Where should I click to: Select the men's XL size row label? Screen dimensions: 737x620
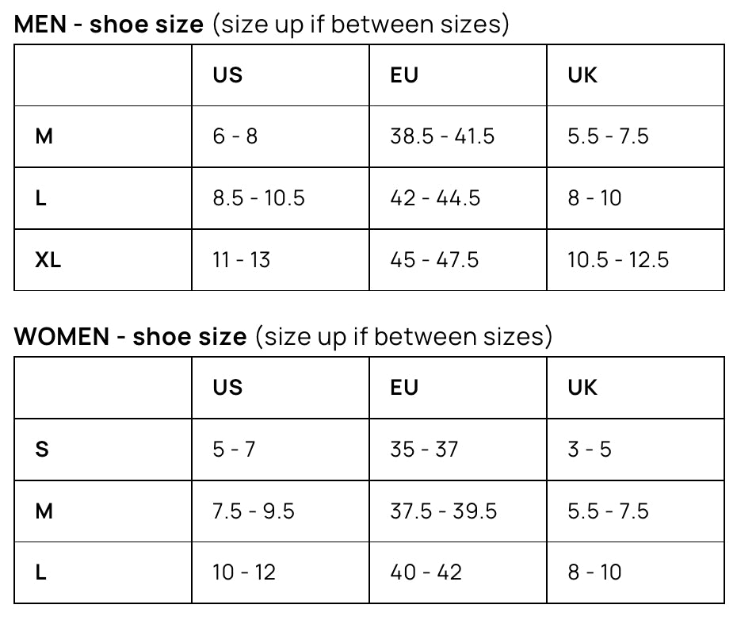click(48, 259)
